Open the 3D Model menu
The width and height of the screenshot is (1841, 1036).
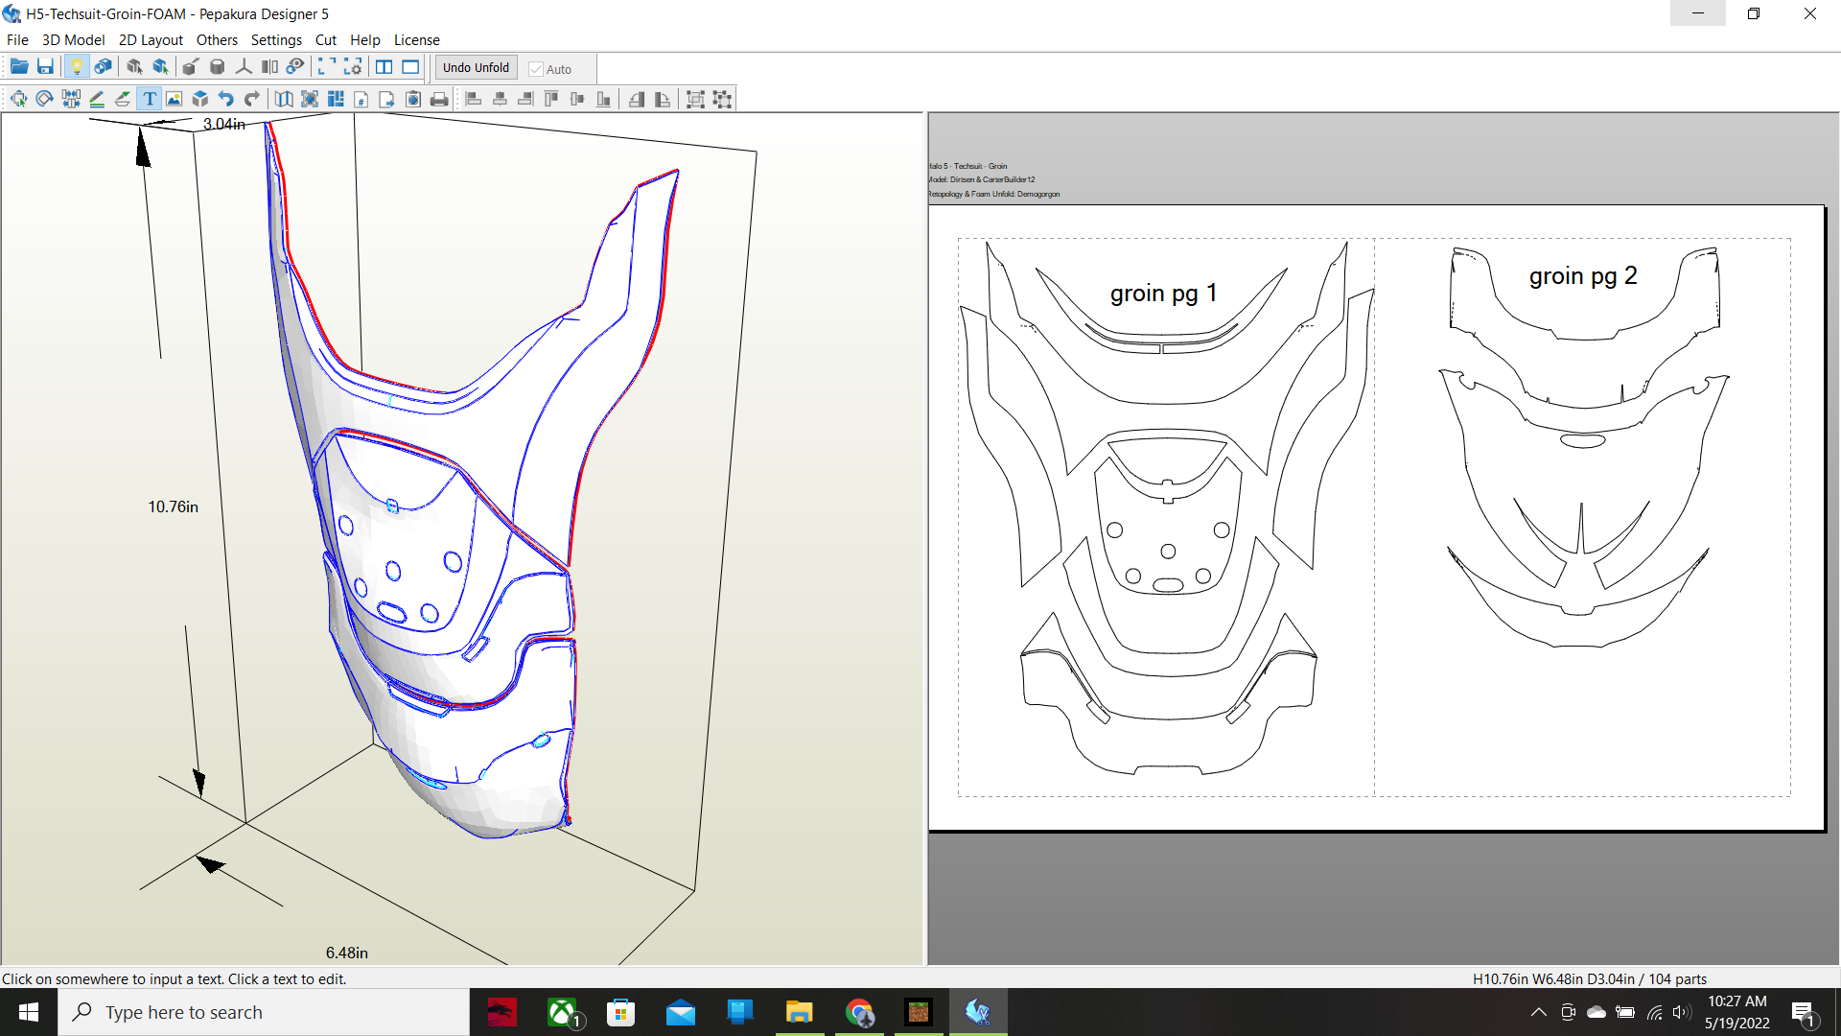point(73,40)
